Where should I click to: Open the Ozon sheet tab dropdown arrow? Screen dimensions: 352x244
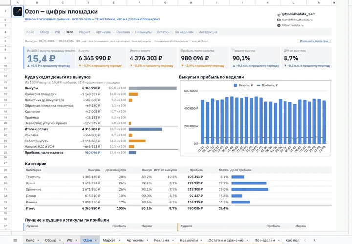[96, 240]
